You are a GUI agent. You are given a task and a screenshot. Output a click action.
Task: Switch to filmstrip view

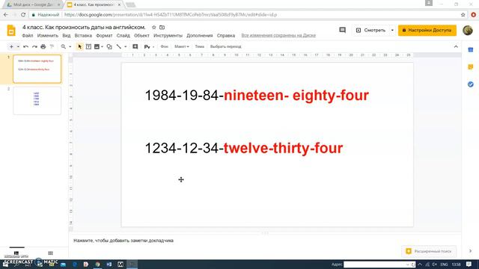coord(16,253)
